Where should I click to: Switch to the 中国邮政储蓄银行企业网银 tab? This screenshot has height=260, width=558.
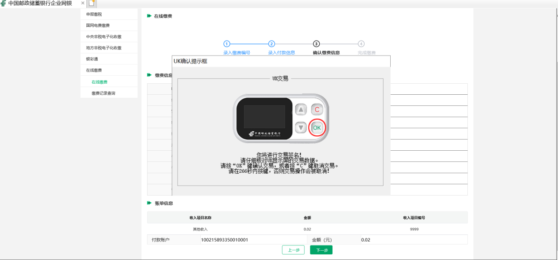click(40, 3)
